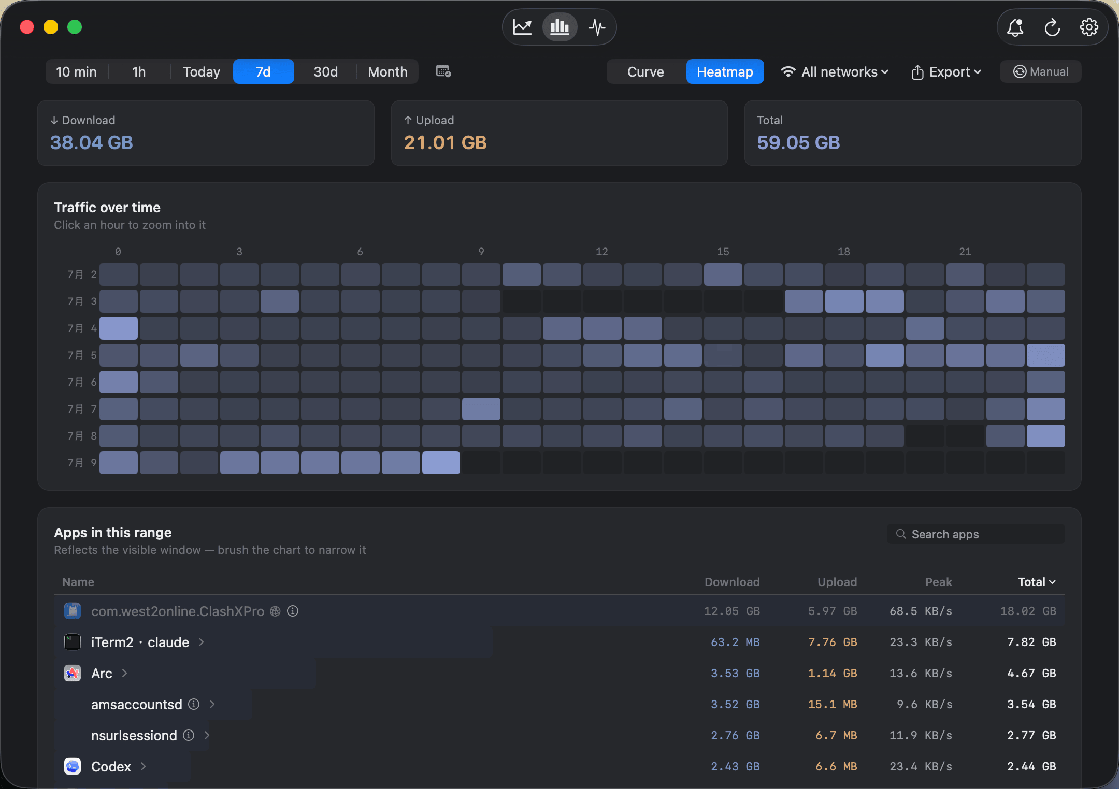Image resolution: width=1119 pixels, height=789 pixels.
Task: Click the magnifier icon in Search apps
Action: (x=901, y=534)
